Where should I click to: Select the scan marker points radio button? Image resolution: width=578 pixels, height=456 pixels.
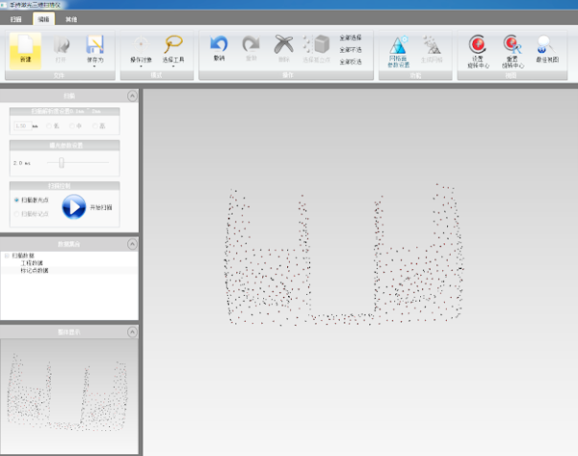click(x=17, y=213)
